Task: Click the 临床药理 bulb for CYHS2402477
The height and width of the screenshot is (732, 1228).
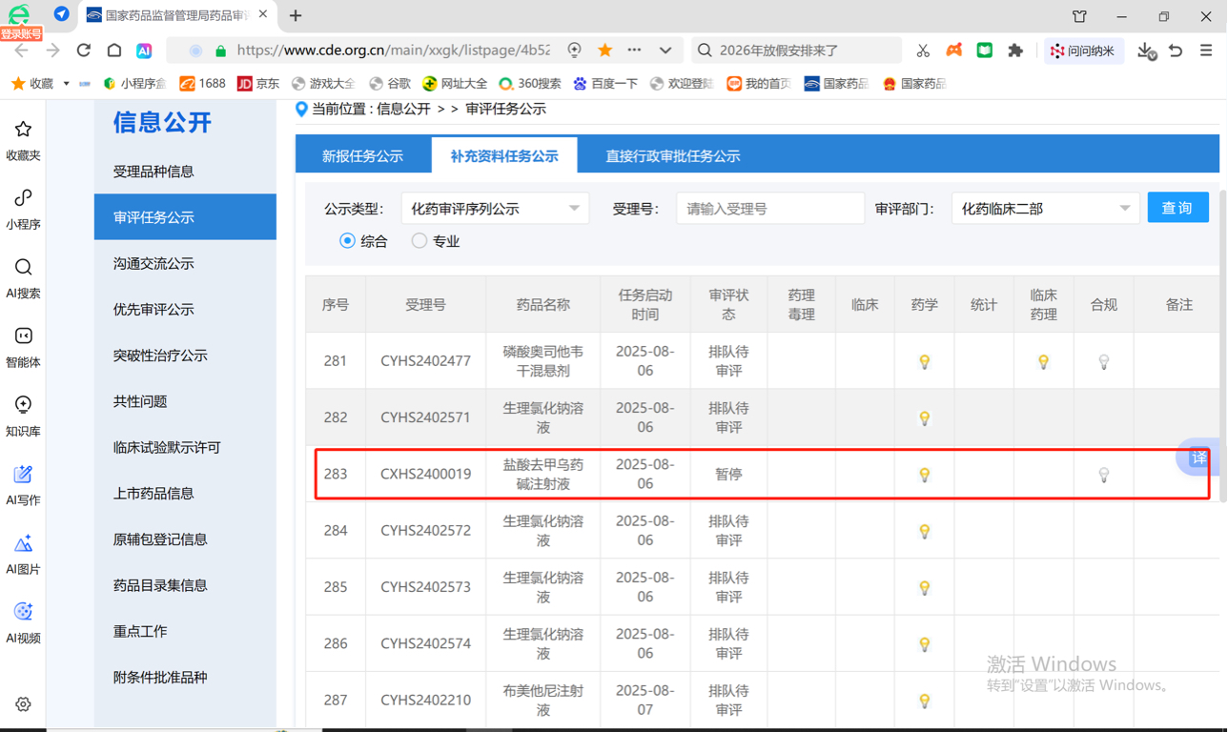Action: (1043, 361)
